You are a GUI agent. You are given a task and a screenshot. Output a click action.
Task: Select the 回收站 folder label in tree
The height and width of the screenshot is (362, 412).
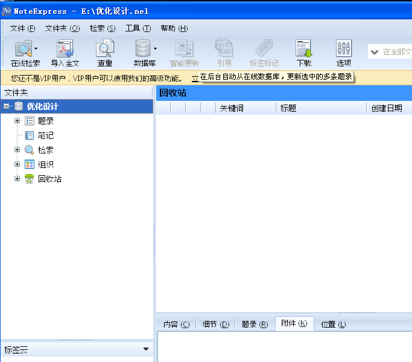(49, 179)
